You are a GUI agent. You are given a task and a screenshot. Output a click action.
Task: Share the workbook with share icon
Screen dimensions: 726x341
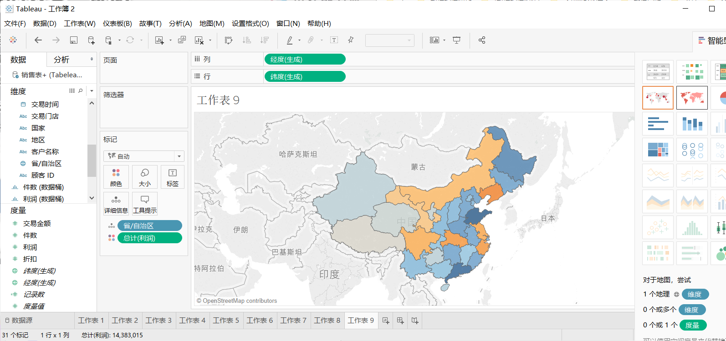point(482,40)
